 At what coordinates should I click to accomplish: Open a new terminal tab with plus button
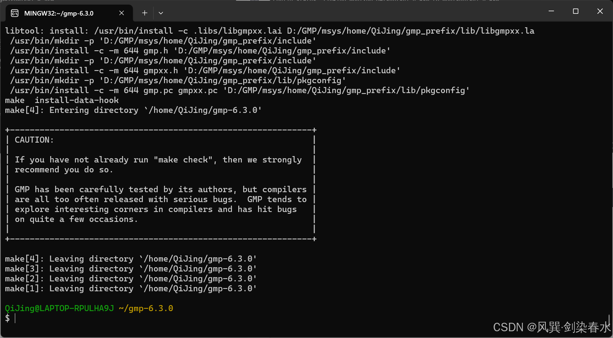pyautogui.click(x=145, y=13)
